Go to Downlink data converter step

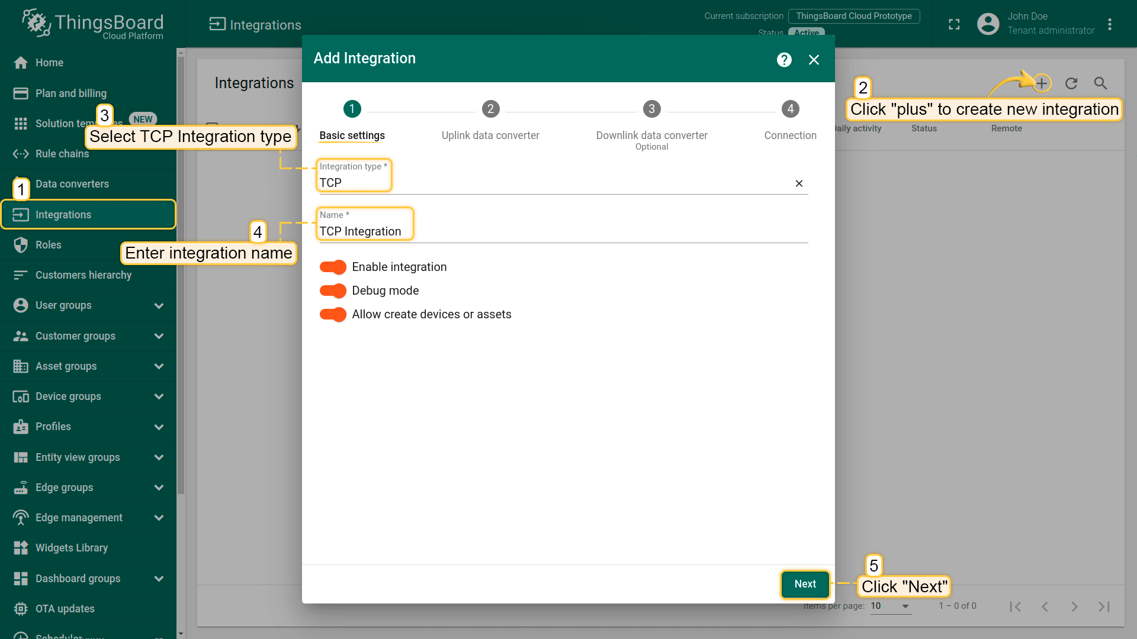(651, 125)
